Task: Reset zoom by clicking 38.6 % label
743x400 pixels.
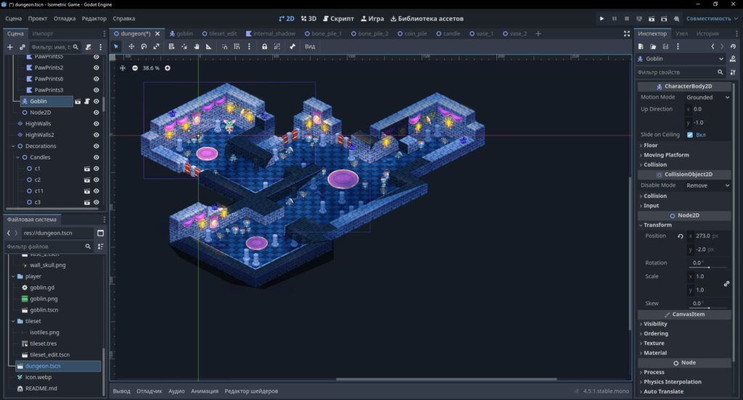Action: 151,68
